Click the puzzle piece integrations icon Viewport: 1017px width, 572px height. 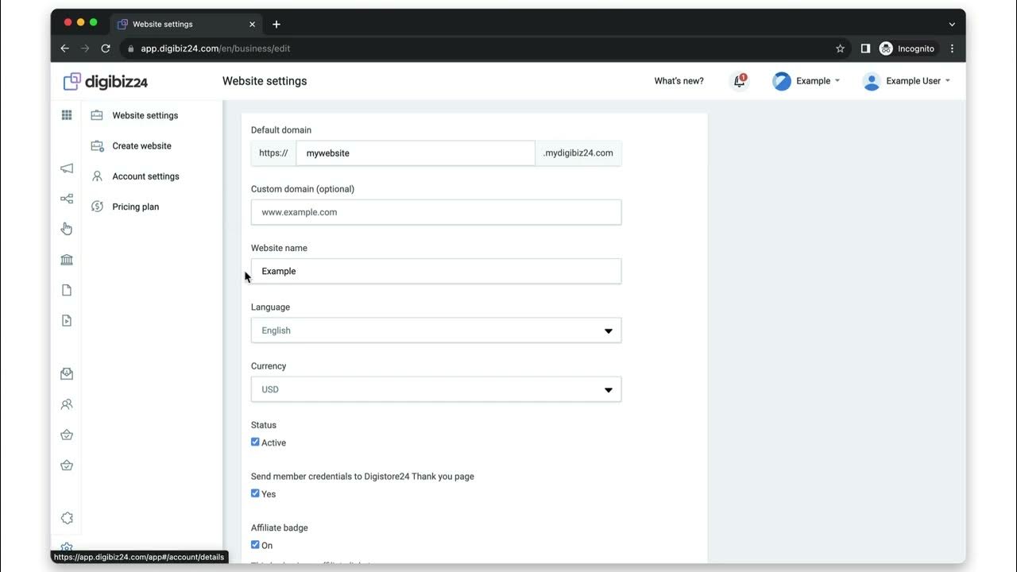click(x=67, y=518)
